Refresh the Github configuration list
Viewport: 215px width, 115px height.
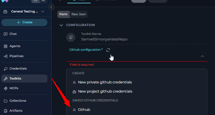(108, 50)
